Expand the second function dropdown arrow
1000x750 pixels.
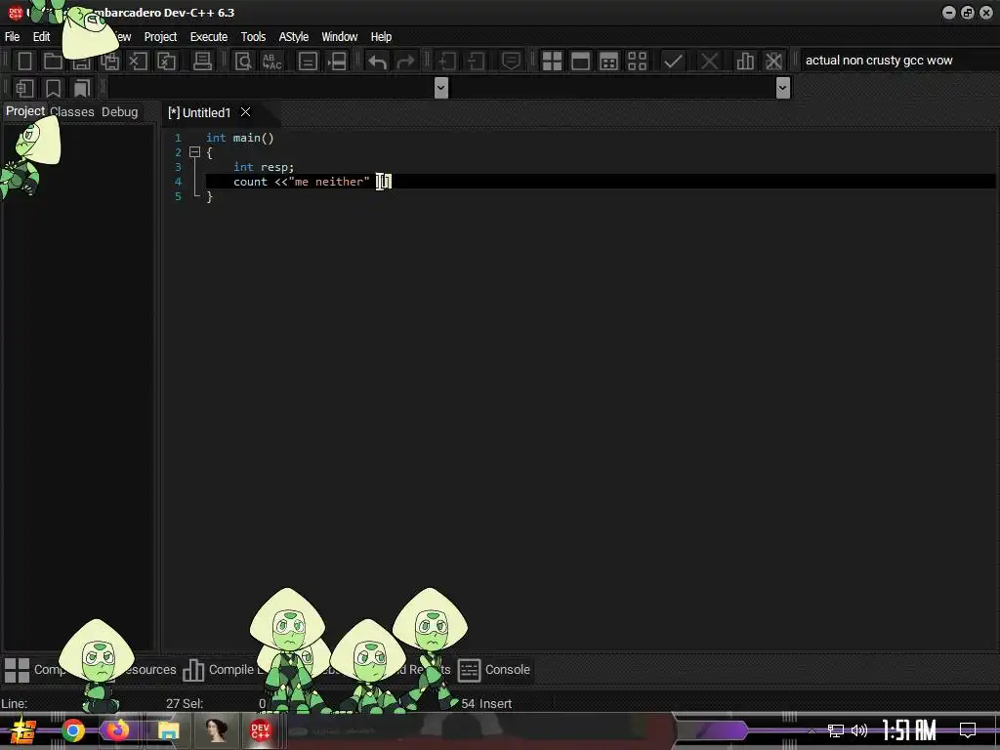783,87
